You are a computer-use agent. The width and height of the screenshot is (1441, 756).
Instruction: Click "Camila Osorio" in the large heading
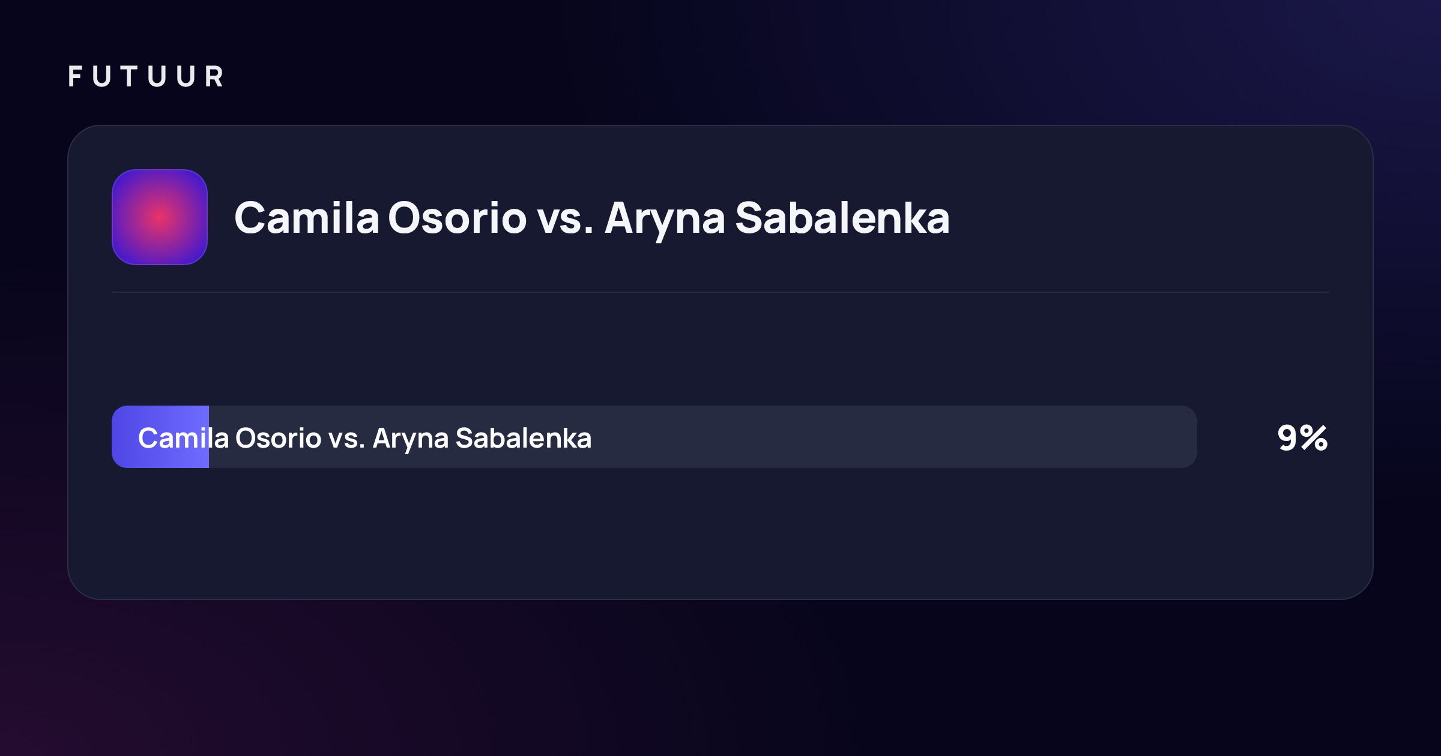381,217
